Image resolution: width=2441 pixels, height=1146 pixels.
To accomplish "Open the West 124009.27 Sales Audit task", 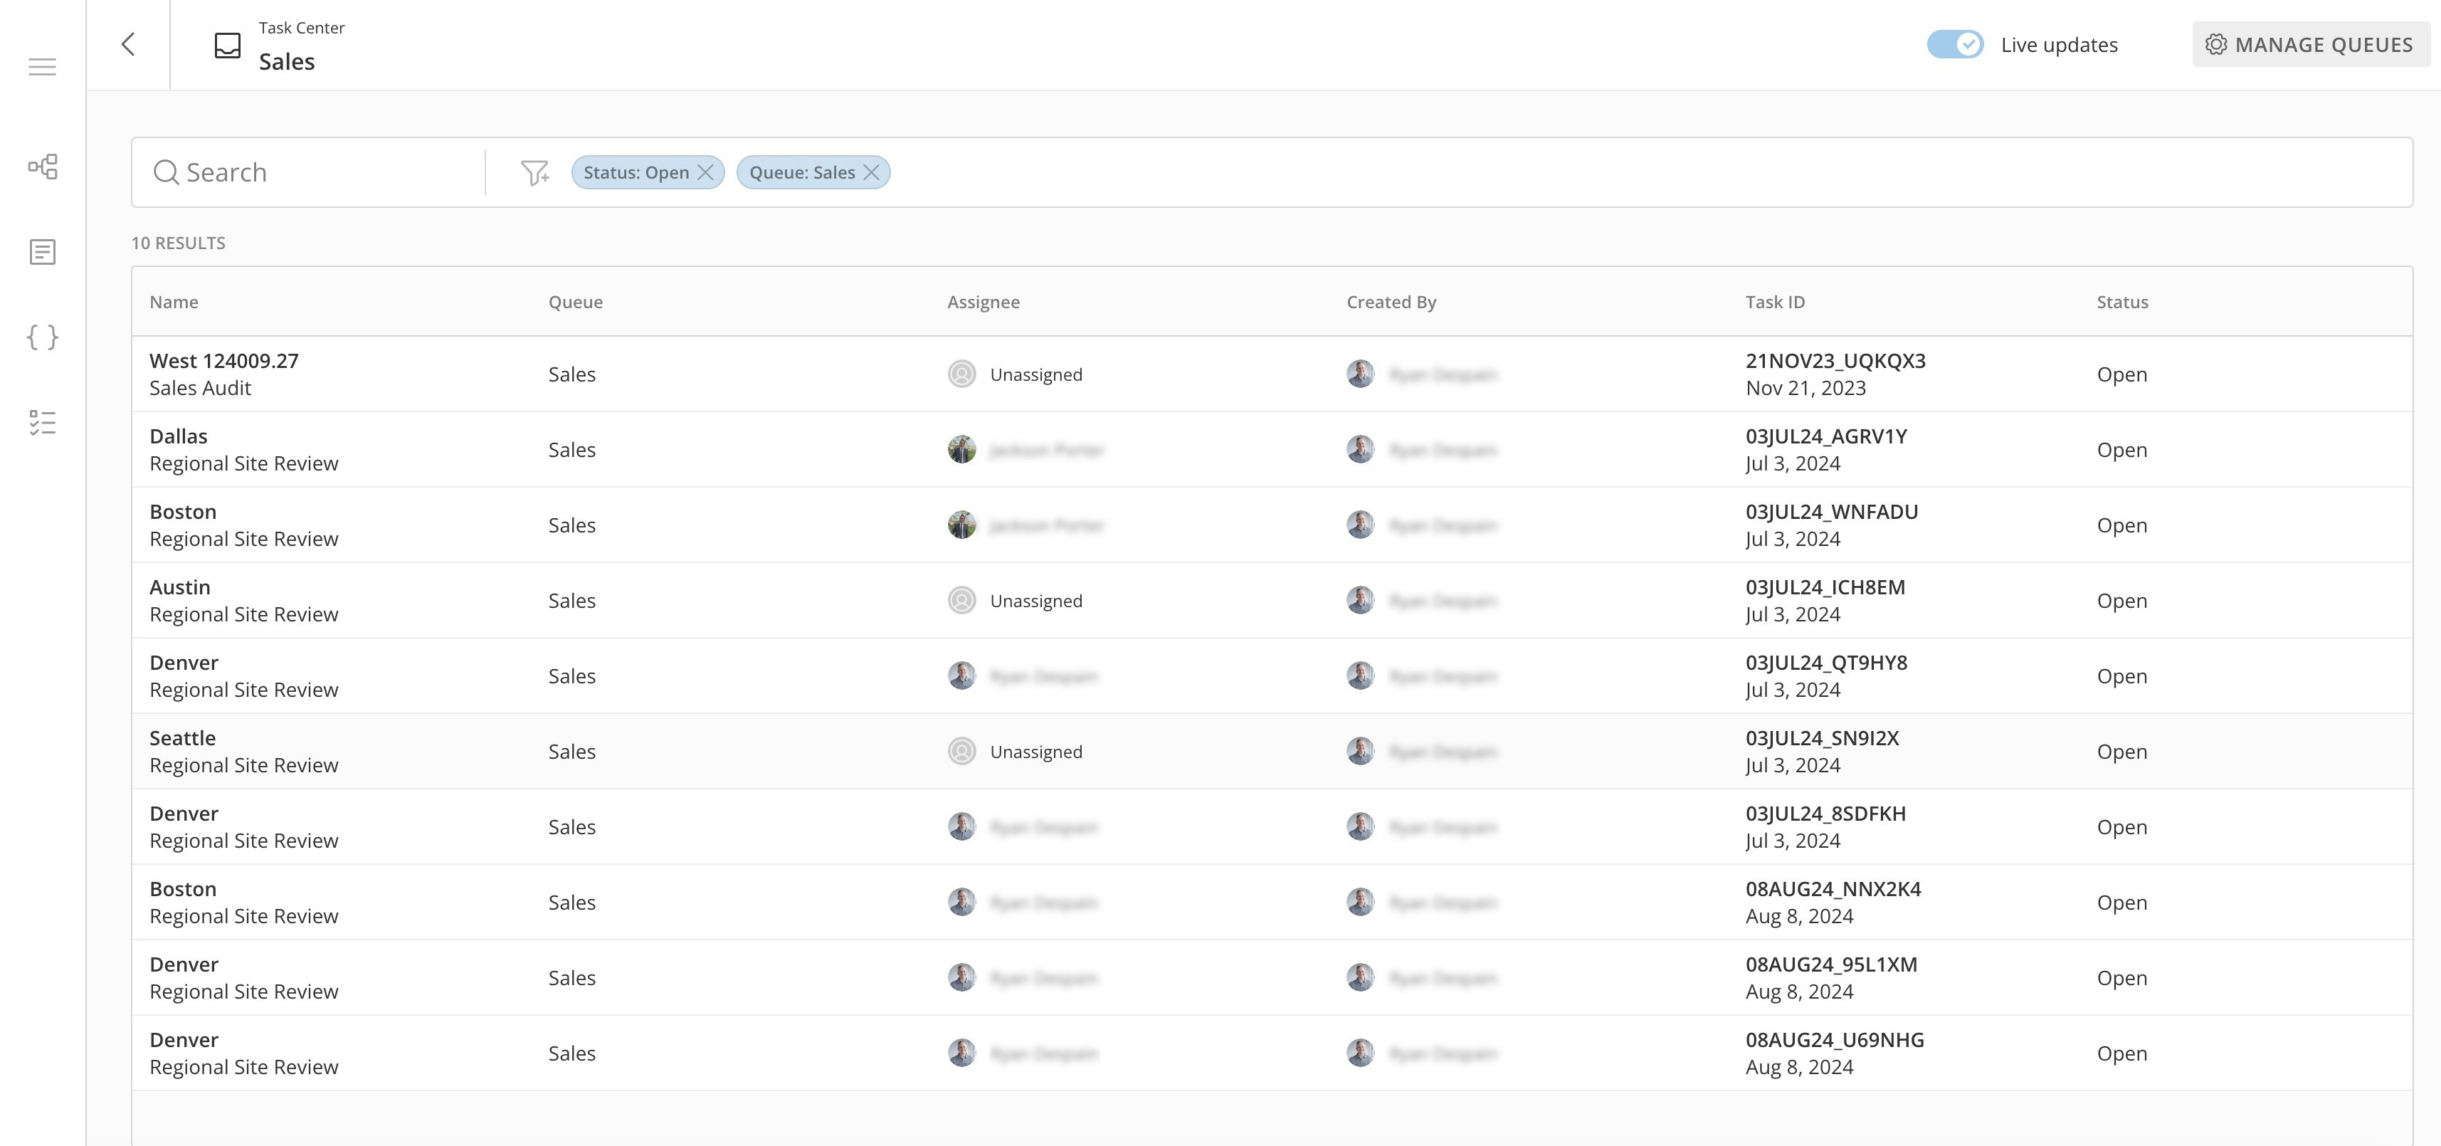I will click(223, 374).
